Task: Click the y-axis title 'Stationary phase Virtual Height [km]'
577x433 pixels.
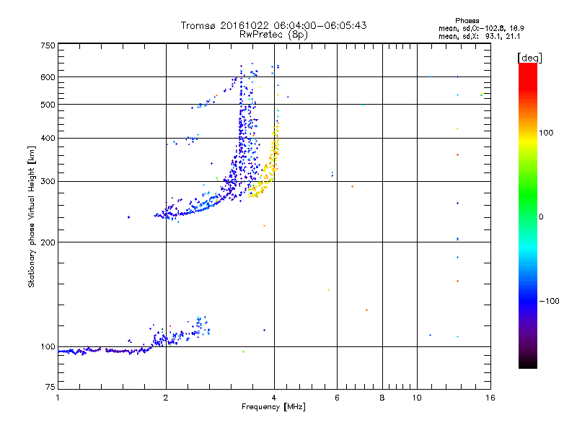Action: point(31,216)
